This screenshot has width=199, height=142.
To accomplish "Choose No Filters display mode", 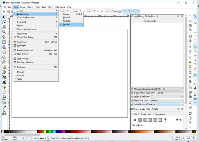I will point(71,21).
